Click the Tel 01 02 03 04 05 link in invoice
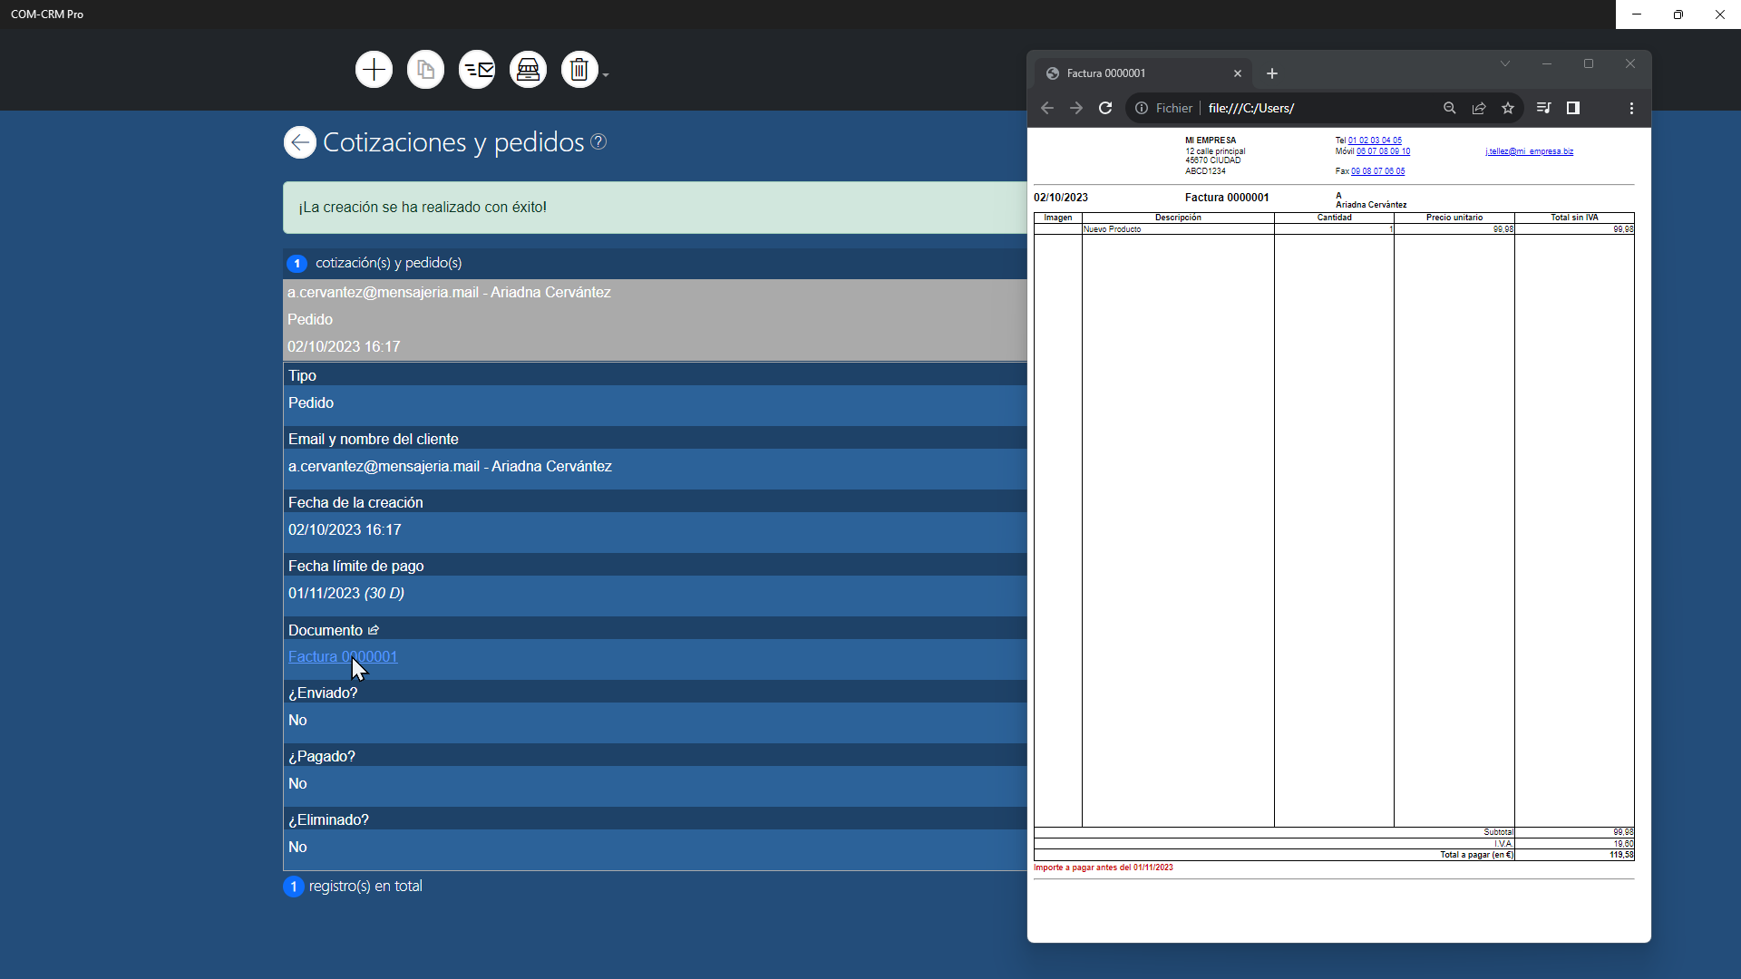 (x=1375, y=141)
